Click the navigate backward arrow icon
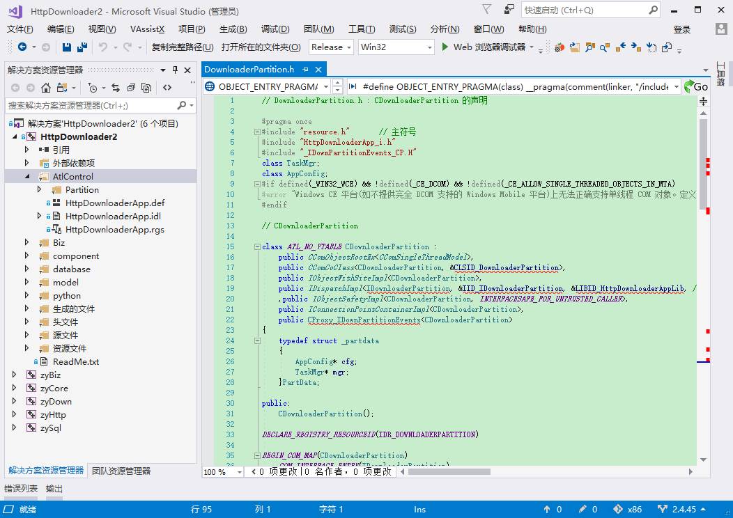 click(22, 47)
